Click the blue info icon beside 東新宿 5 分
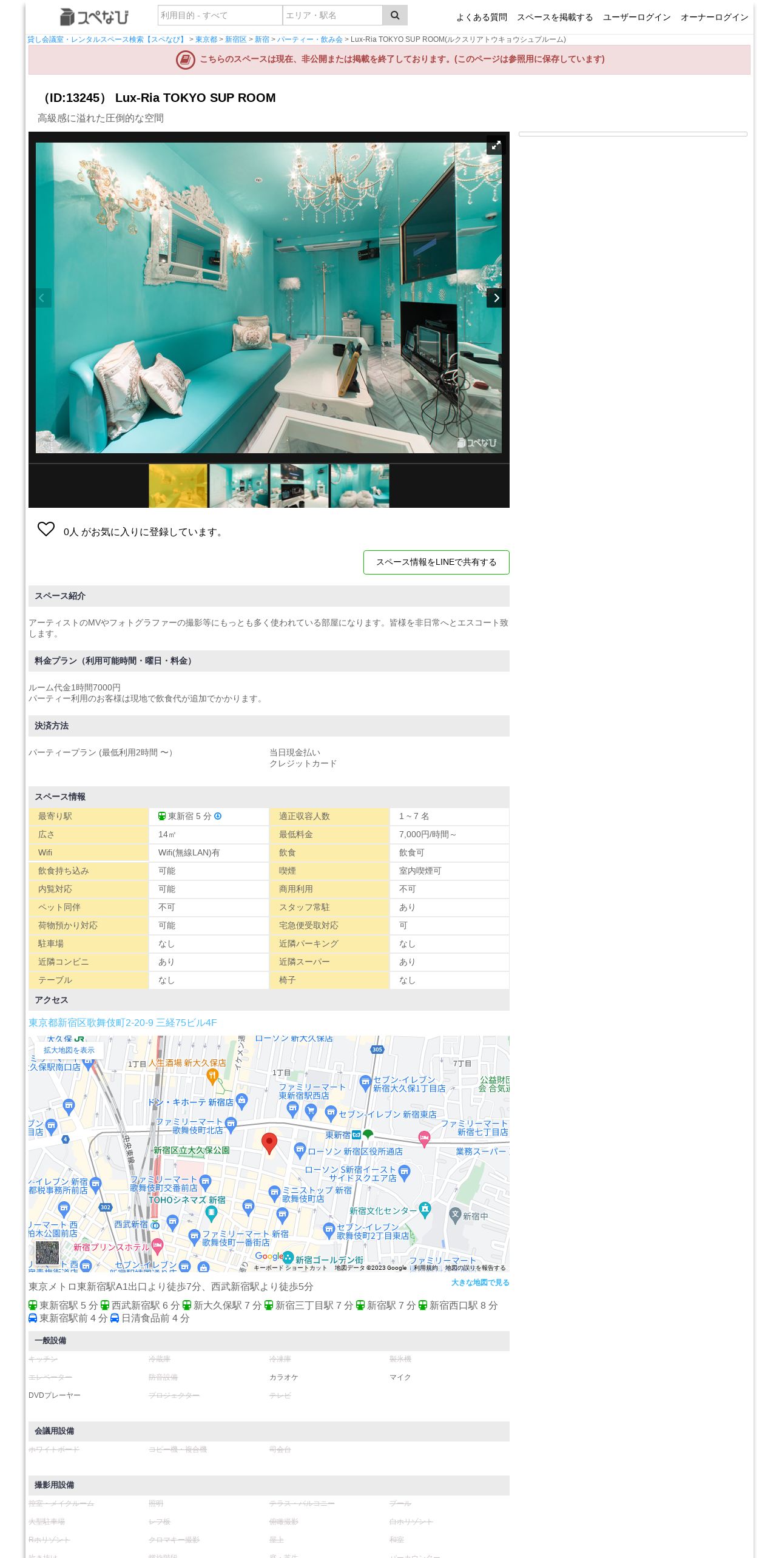Screen dimensions: 779x1558 click(x=218, y=816)
